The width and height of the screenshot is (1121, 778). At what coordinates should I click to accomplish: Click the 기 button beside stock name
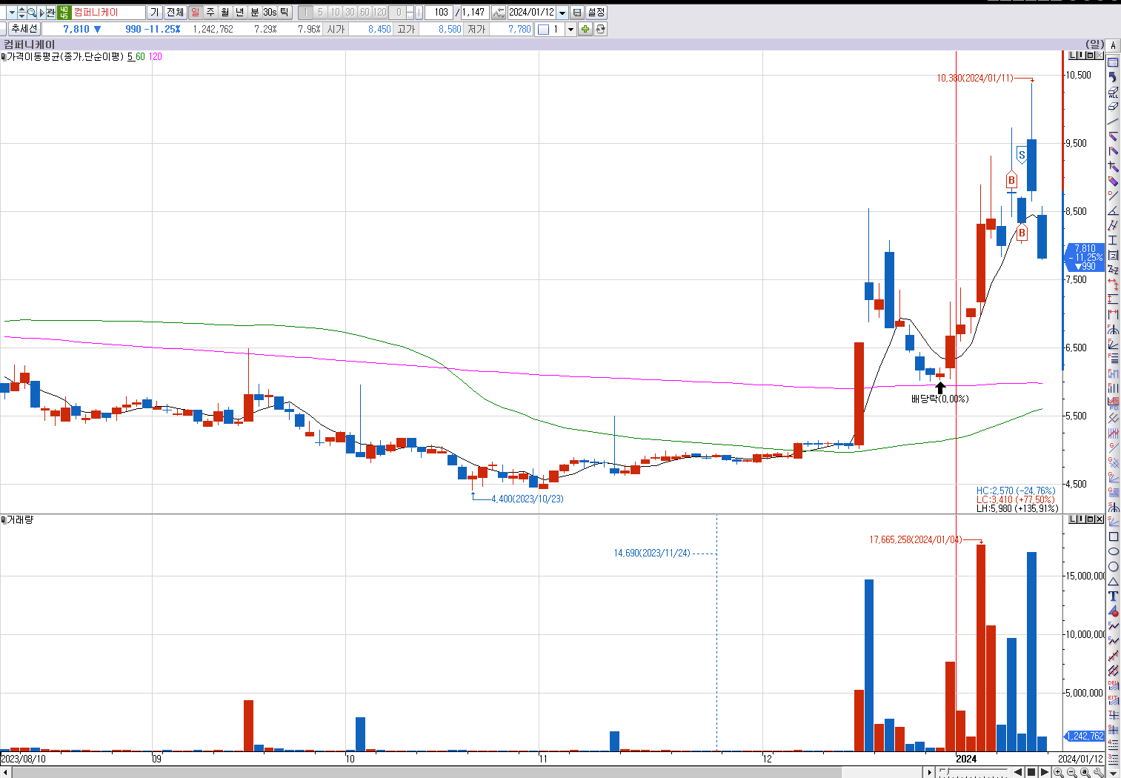click(x=154, y=13)
